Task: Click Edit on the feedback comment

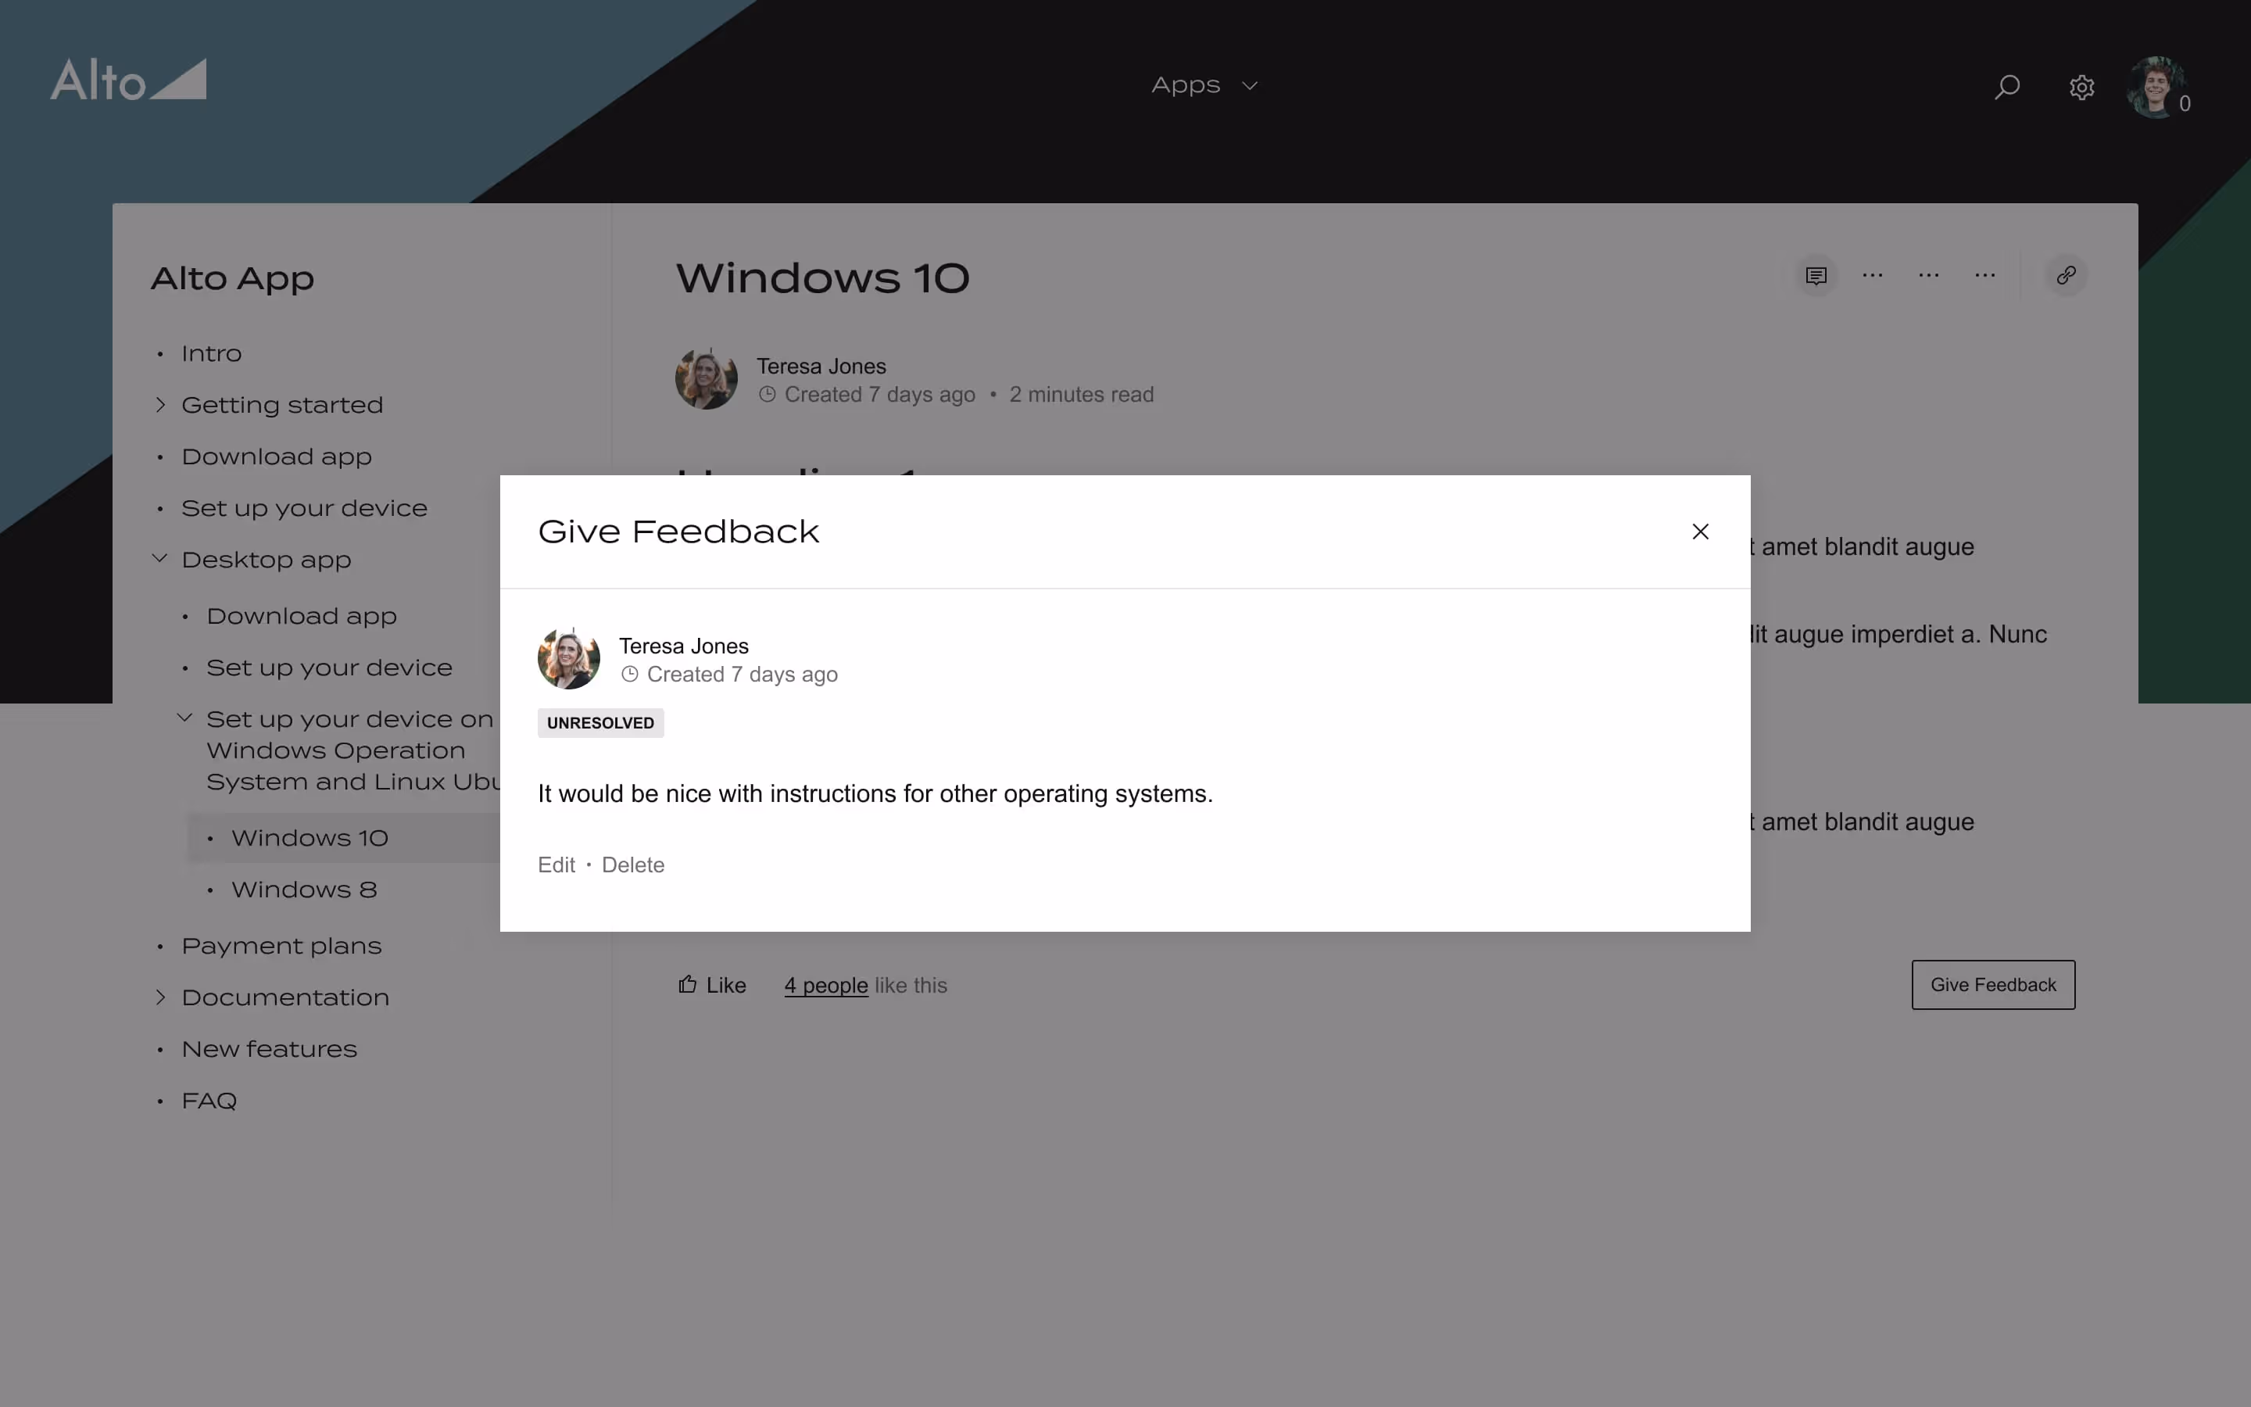Action: pyautogui.click(x=556, y=865)
